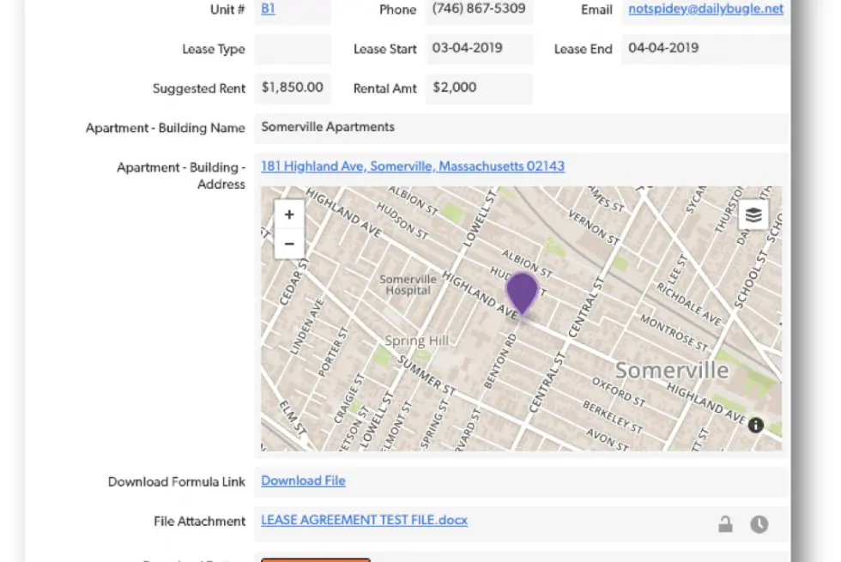The width and height of the screenshot is (841, 562).
Task: Click the Vernon St map label
Action: coord(594,227)
